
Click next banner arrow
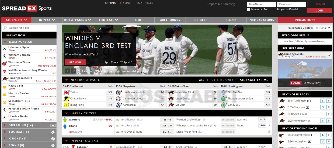click(74, 71)
